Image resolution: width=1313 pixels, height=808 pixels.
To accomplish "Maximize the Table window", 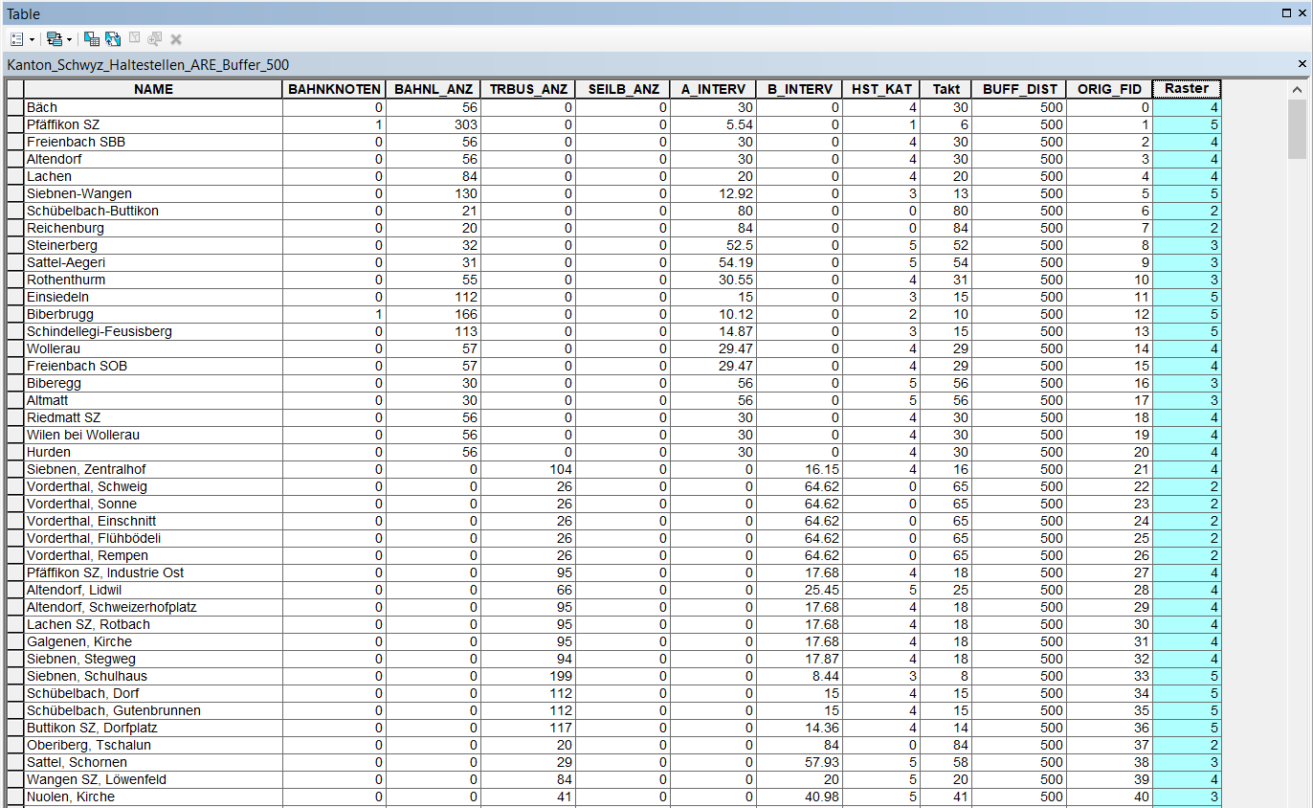I will click(x=1287, y=13).
